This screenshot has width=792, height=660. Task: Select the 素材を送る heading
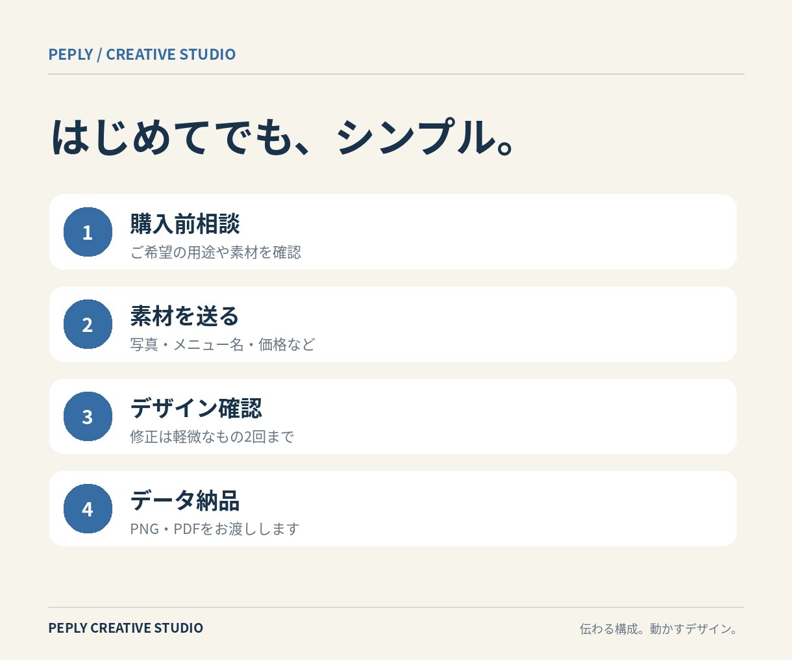click(185, 316)
